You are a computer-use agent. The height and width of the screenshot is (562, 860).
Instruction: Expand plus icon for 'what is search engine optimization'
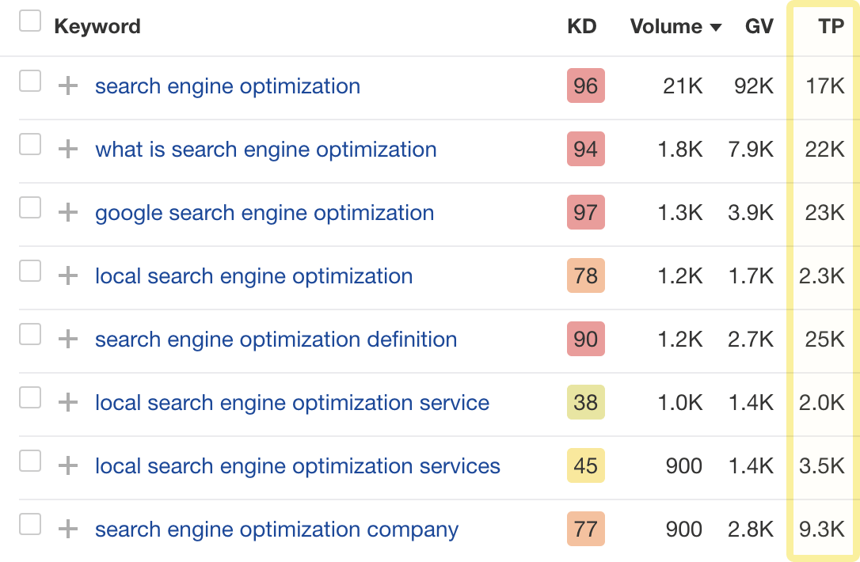[69, 150]
